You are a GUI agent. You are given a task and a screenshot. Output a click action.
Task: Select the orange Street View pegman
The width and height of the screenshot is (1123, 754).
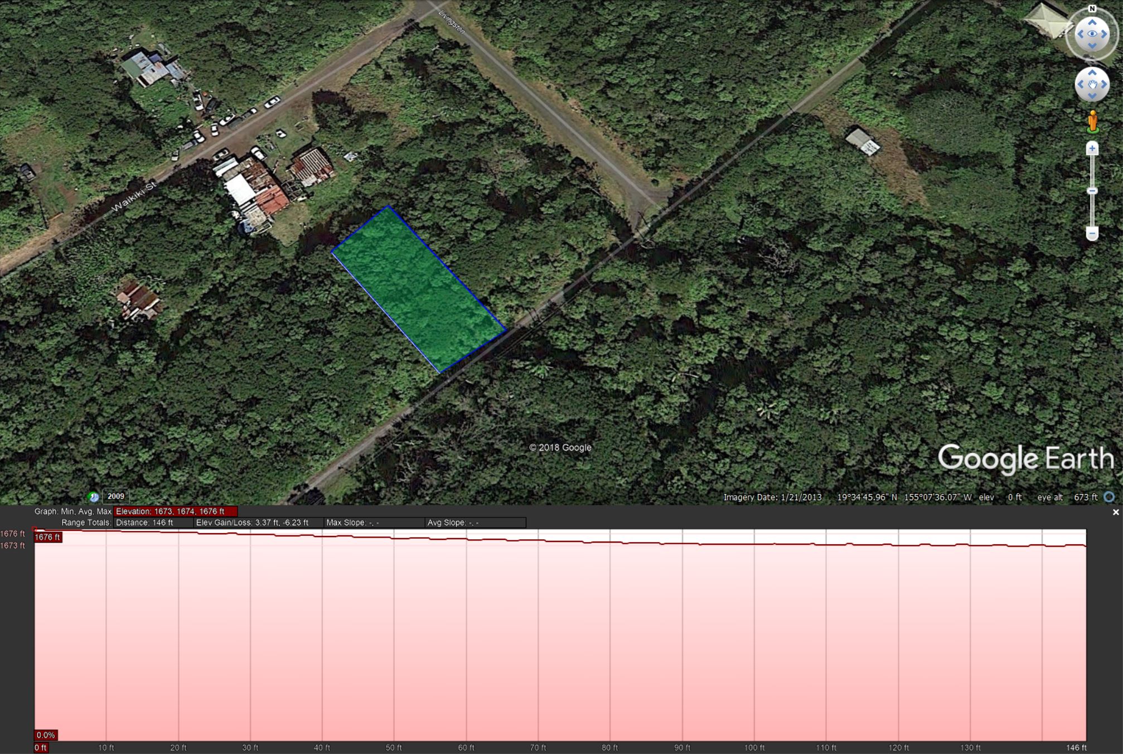point(1093,120)
